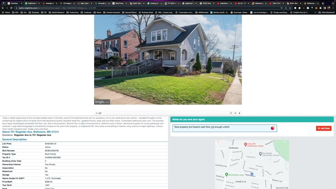This screenshot has width=336, height=189.
Task: Select the List Price value $449,900.00
Action: (51, 144)
